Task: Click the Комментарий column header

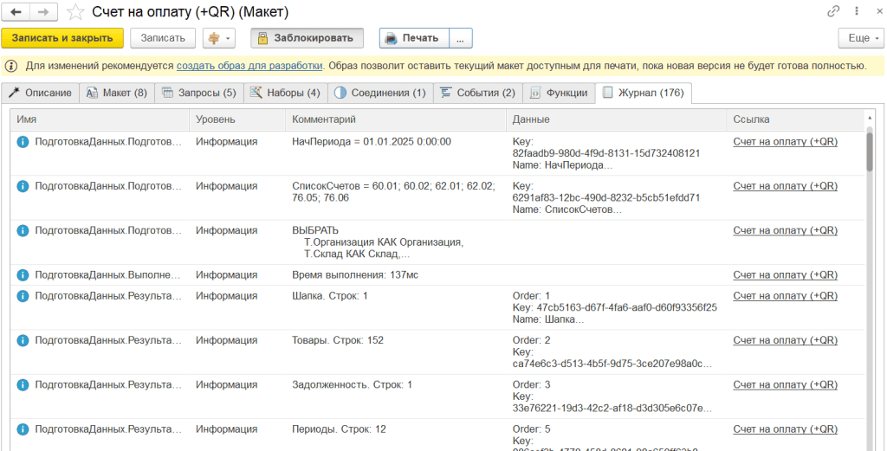Action: [x=396, y=119]
